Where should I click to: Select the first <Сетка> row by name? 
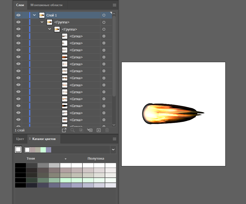[76, 36]
